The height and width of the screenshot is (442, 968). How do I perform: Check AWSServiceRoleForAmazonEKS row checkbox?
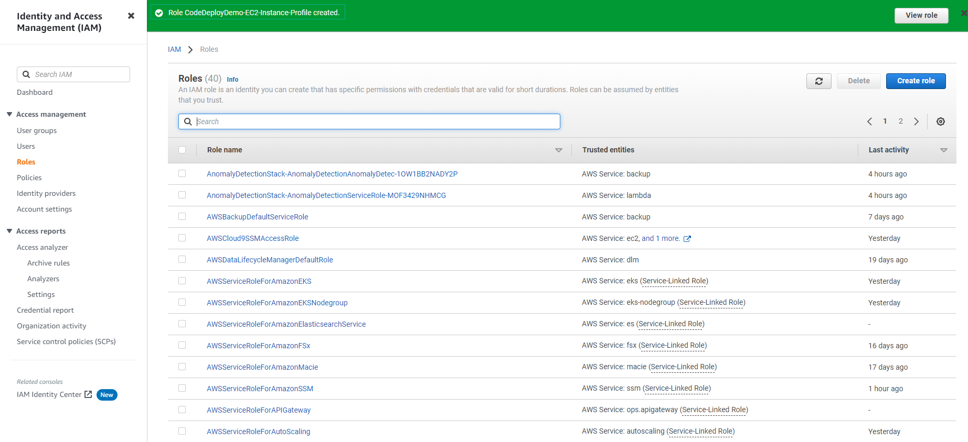pos(182,281)
